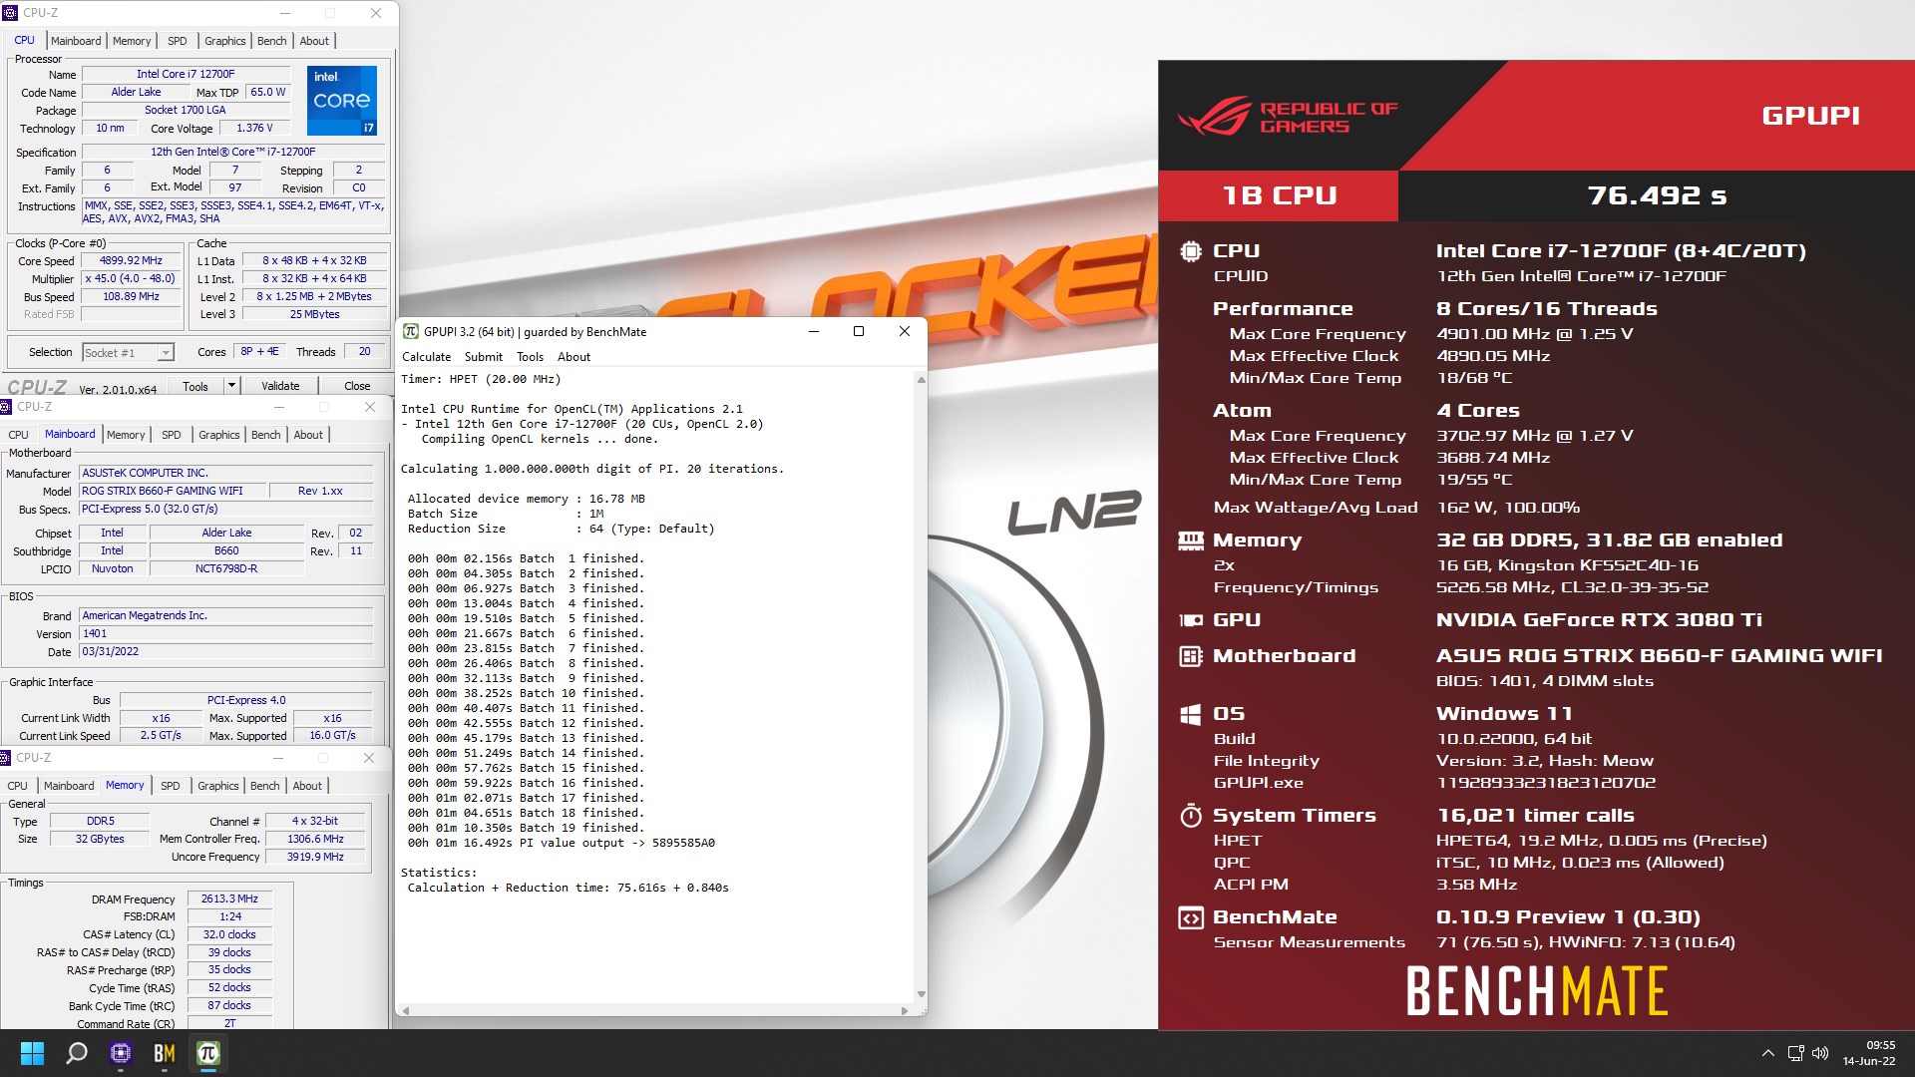Open SPD tab in top CPU-Z window
The height and width of the screenshot is (1077, 1915).
tap(178, 41)
